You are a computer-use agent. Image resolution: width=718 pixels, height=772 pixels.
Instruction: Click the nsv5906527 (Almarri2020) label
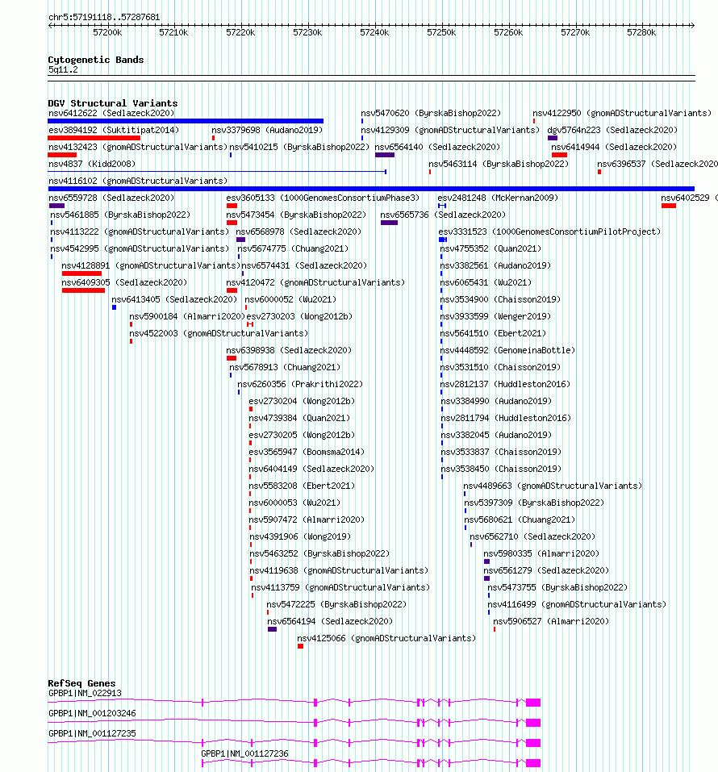point(552,622)
